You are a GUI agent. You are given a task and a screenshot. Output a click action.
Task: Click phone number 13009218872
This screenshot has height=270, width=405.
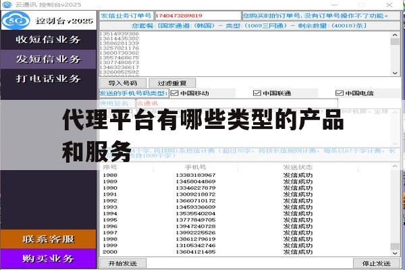[196, 194]
